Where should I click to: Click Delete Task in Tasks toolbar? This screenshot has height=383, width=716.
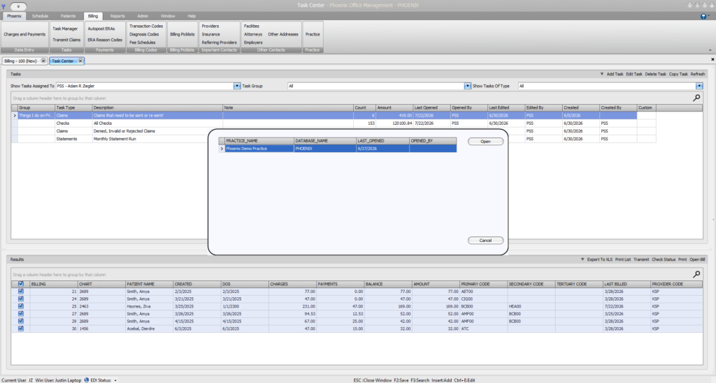click(x=655, y=74)
